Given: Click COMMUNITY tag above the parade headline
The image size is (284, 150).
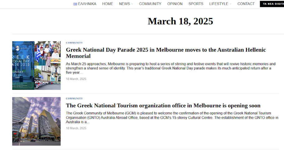Looking at the screenshot, I should [74, 43].
